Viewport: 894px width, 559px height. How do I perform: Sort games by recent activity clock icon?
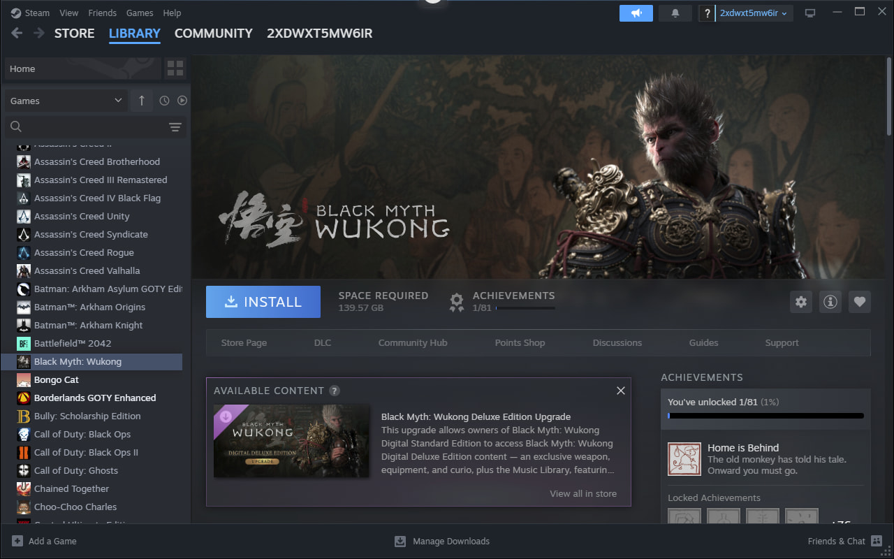(x=164, y=101)
